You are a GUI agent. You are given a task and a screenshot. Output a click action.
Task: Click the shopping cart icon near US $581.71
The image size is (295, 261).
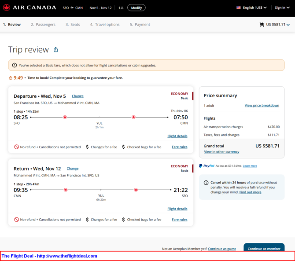262,25
